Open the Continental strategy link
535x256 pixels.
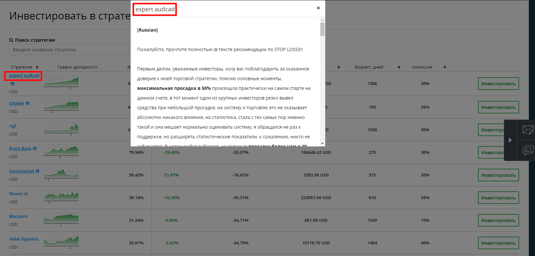[21, 171]
